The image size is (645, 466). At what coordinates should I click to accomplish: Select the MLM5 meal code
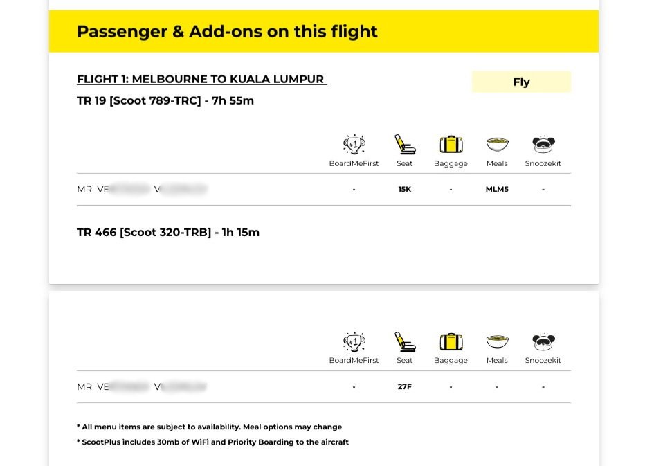(x=497, y=189)
